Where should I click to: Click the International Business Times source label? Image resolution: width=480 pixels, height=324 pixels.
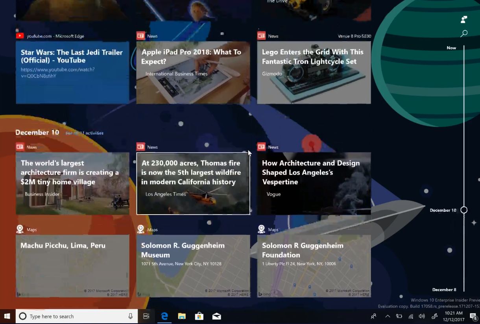click(x=176, y=74)
